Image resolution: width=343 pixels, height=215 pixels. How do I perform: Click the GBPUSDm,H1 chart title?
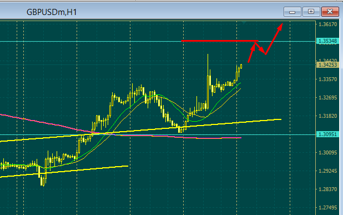click(x=52, y=12)
